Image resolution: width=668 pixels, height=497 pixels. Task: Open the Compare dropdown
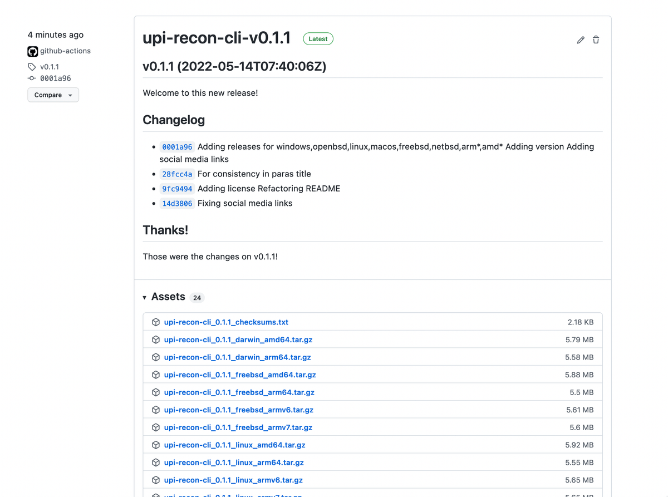point(53,95)
